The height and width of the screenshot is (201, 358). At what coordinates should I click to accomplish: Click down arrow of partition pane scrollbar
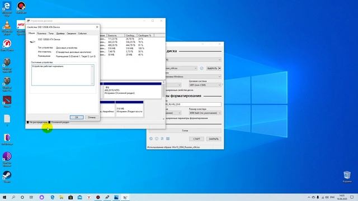163,119
